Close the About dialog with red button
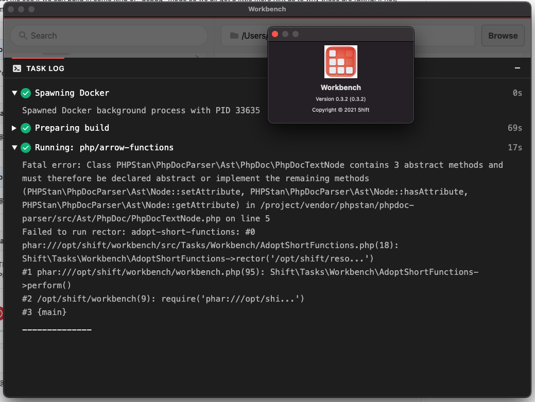535x402 pixels. [275, 33]
